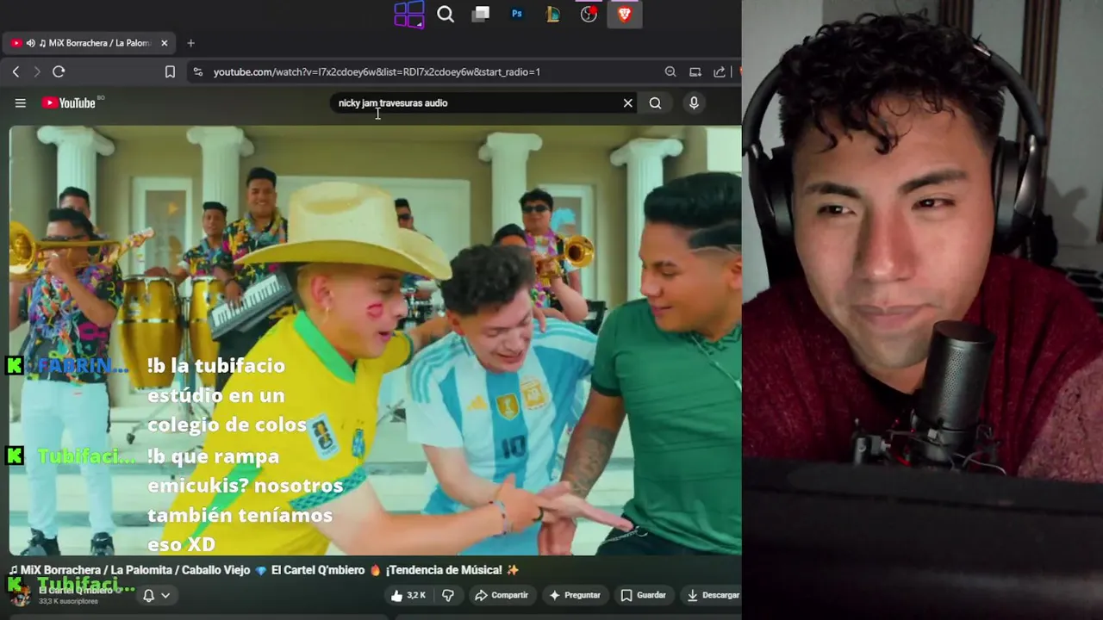
Task: Pause the playing music video
Action: (376, 341)
